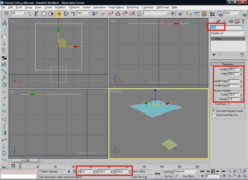Click the Y coordinate field 180.0
The width and height of the screenshot is (248, 180).
pyautogui.click(x=104, y=171)
